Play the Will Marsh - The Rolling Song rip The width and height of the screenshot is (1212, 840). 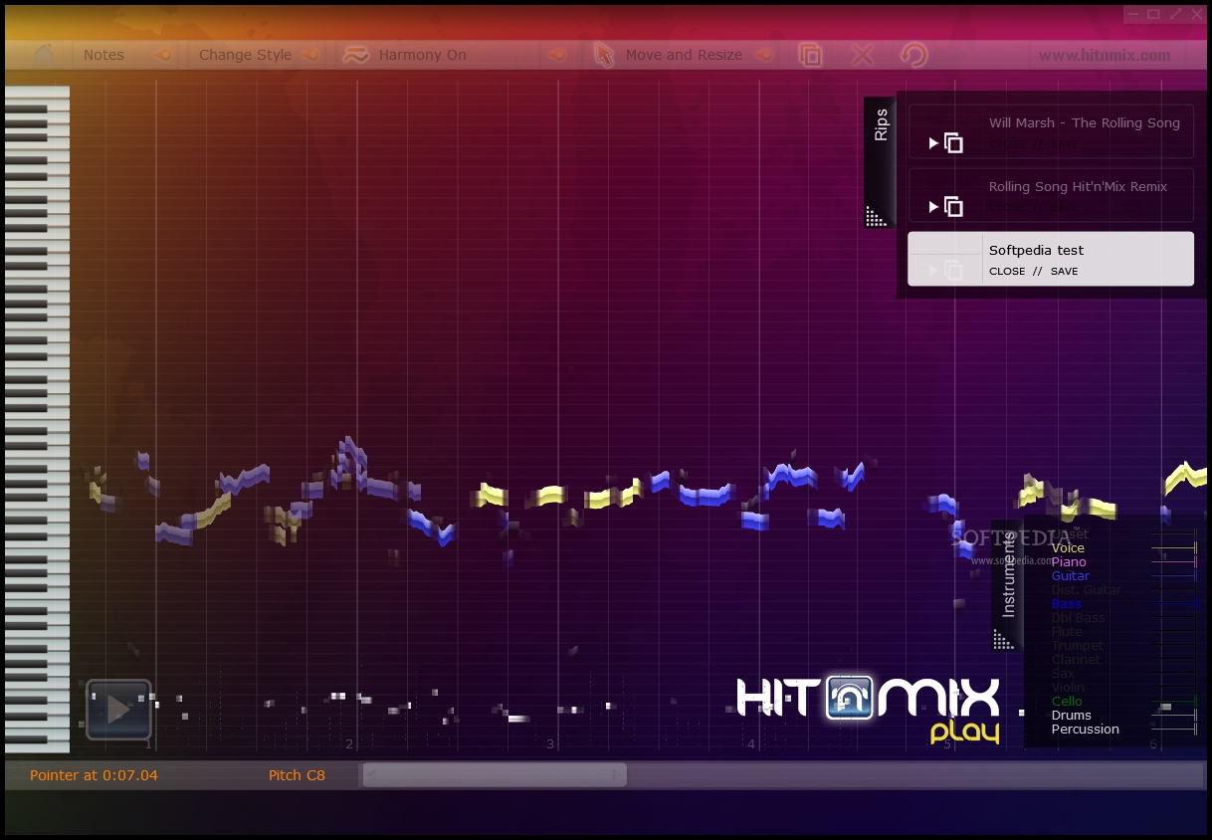click(x=933, y=143)
